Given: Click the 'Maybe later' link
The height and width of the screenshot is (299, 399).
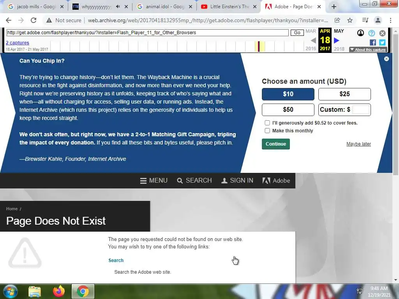Looking at the screenshot, I should tap(358, 144).
